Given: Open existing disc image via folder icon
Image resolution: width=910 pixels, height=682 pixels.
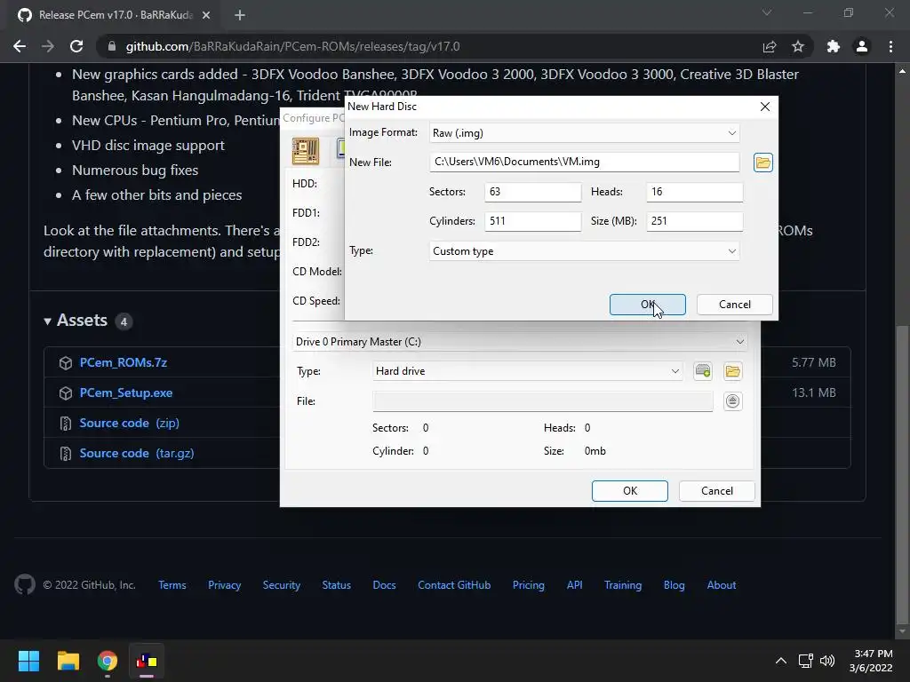Looking at the screenshot, I should coord(732,371).
